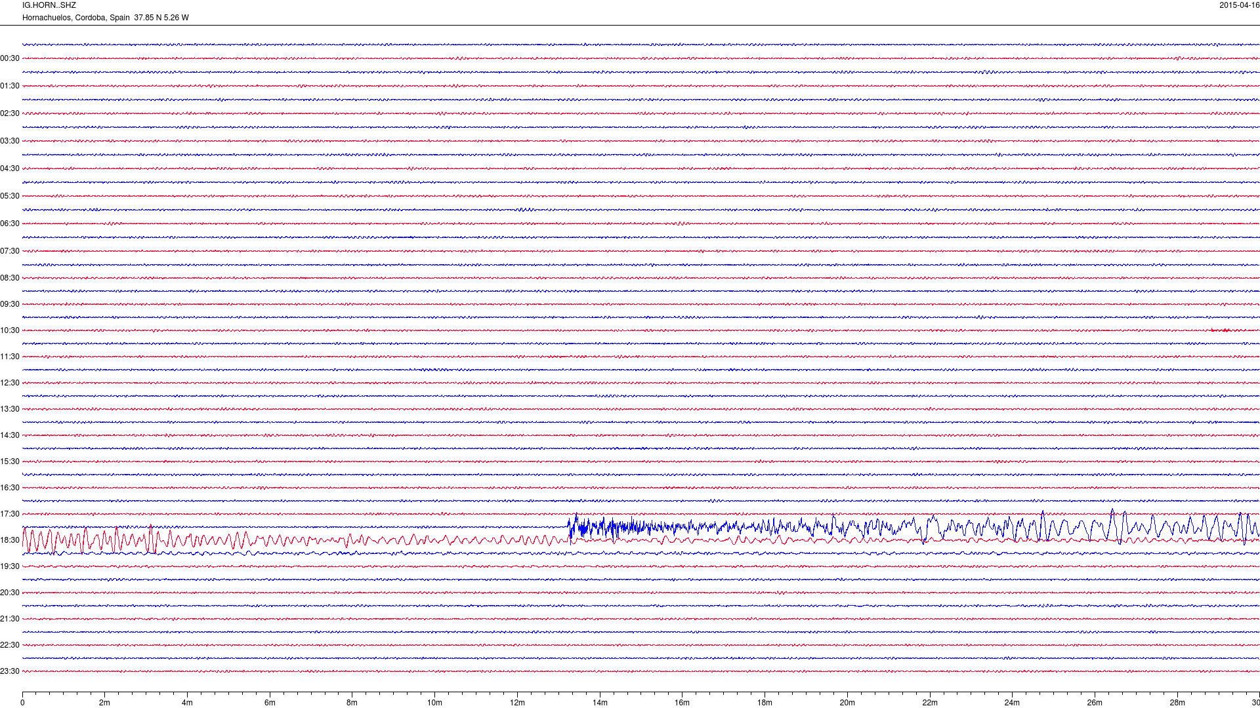Viewport: 1260px width, 708px height.
Task: Select the 08:30 time label
Action: pyautogui.click(x=10, y=278)
